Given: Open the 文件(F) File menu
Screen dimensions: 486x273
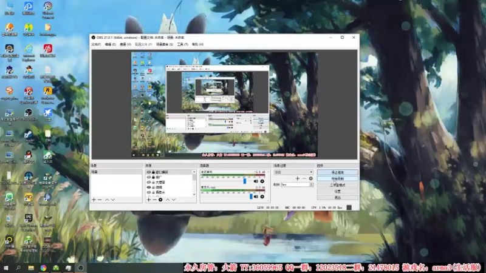Looking at the screenshot, I should pos(96,44).
